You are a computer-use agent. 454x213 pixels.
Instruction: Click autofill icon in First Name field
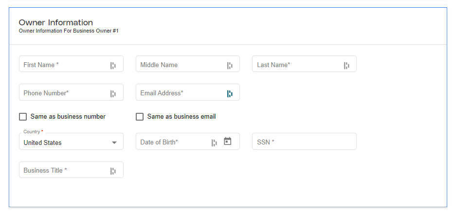(x=113, y=66)
